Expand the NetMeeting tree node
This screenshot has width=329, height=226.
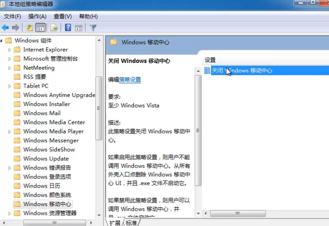[x=9, y=68]
